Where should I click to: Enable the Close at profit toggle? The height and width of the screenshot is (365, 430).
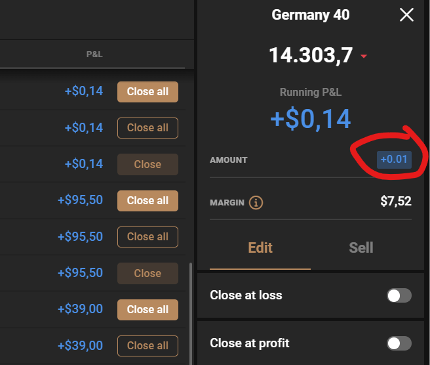[399, 343]
